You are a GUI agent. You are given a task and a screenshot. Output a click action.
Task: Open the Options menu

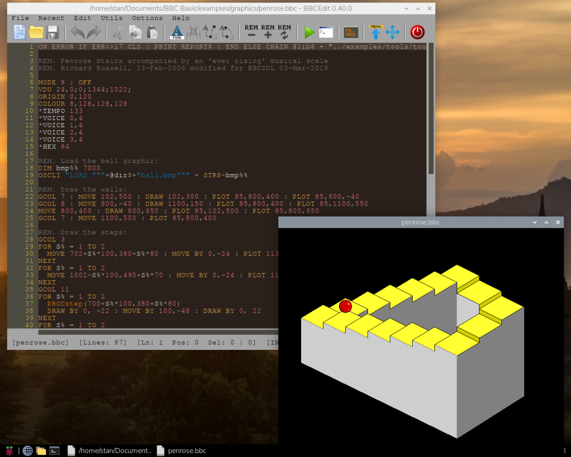(x=147, y=18)
